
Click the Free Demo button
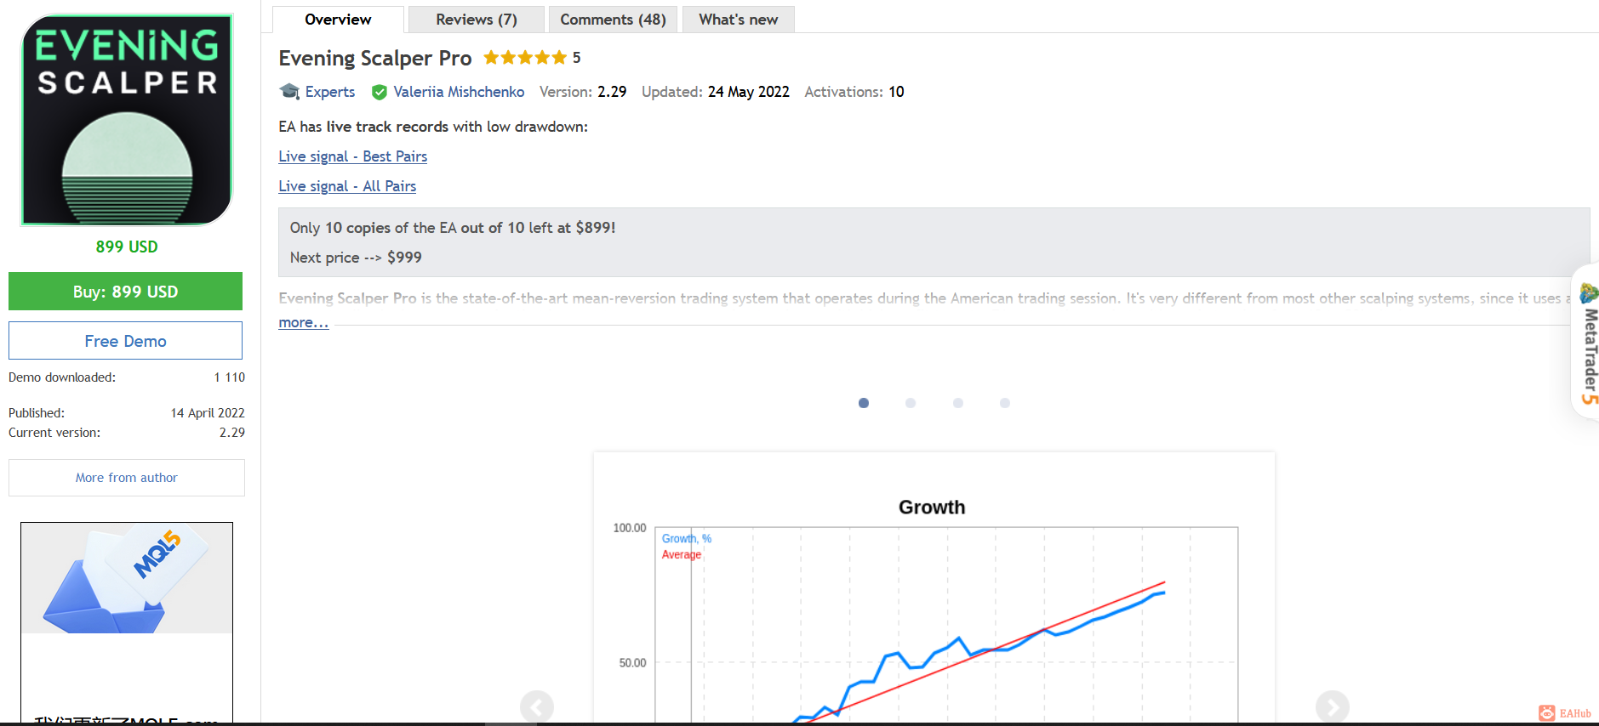click(x=126, y=341)
